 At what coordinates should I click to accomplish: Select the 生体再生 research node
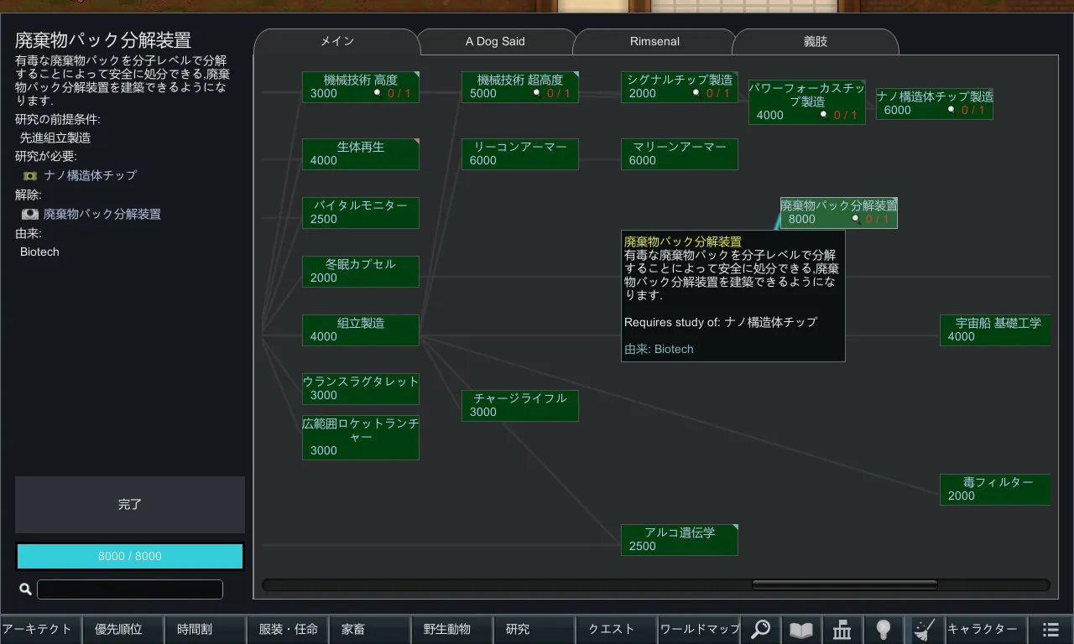[361, 153]
